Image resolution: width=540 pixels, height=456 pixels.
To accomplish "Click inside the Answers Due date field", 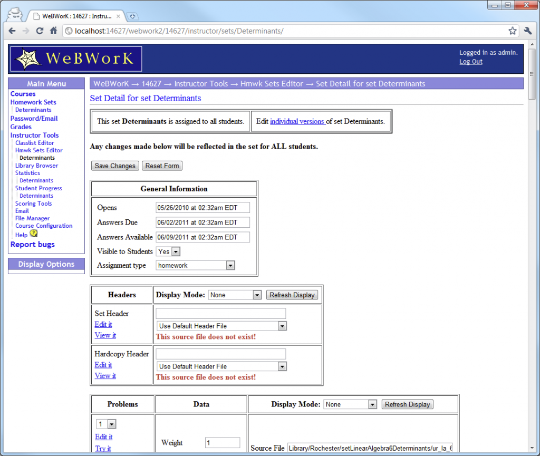I will click(202, 222).
